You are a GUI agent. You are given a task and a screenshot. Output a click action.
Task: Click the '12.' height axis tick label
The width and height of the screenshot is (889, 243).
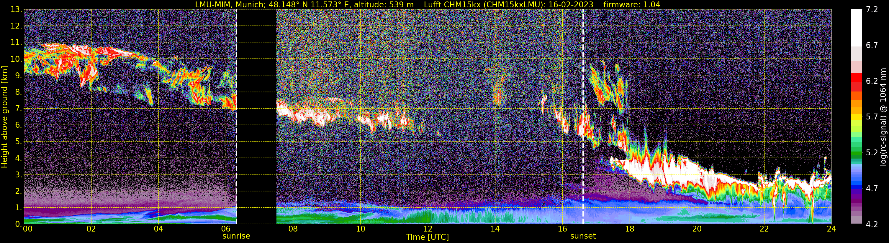16,26
